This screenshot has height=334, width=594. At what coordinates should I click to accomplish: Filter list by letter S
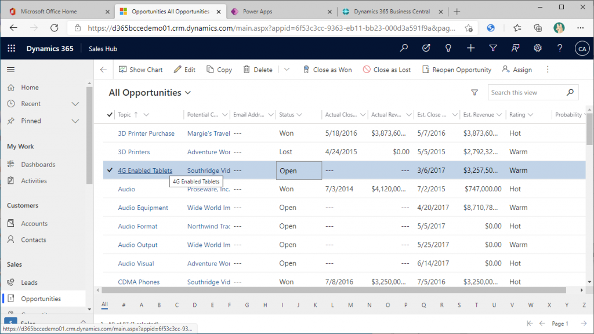459,305
